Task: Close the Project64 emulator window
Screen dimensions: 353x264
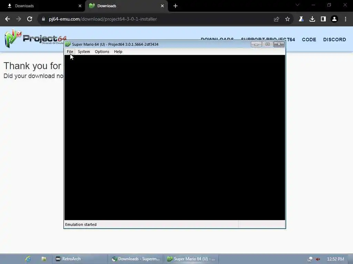Action: pyautogui.click(x=279, y=44)
